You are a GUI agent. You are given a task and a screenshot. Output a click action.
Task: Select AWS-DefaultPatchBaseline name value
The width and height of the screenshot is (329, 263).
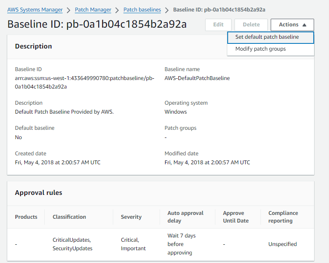(x=197, y=78)
